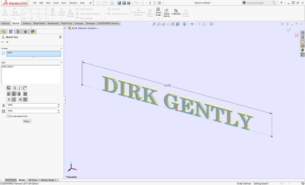Expand the Part4 tree in viewport
Image resolution: width=305 pixels, height=185 pixels.
(65, 28)
